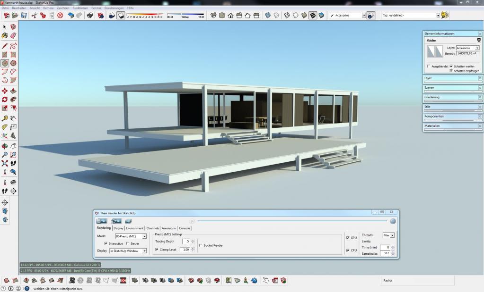Screen dimensions: 484x292
Task: Open the Kamera menu
Action: click(48, 8)
